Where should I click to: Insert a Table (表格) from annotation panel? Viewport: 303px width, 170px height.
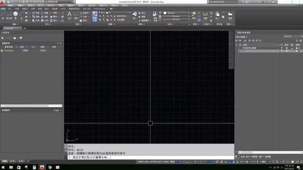83,20
